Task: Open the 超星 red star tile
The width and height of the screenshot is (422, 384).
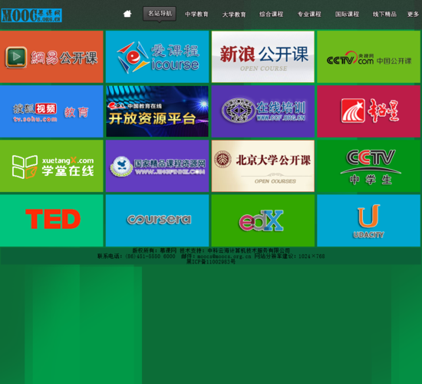Action: click(x=369, y=111)
